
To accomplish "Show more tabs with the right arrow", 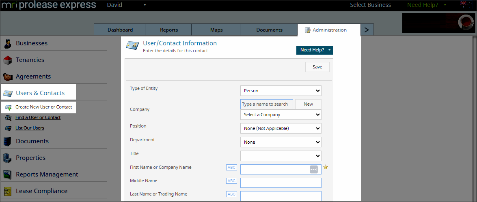I will tap(367, 30).
